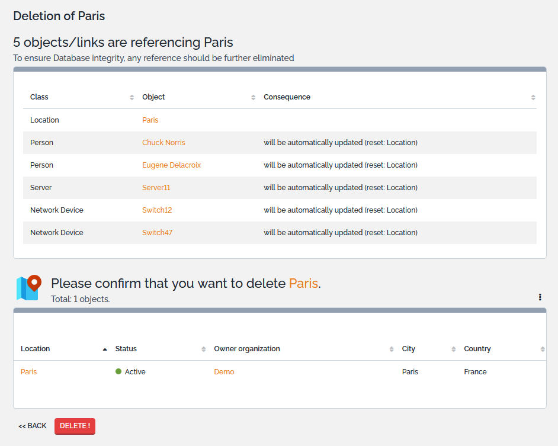Viewport: 558px width, 446px height.
Task: Click the sort arrows beside City header
Action: (x=454, y=349)
